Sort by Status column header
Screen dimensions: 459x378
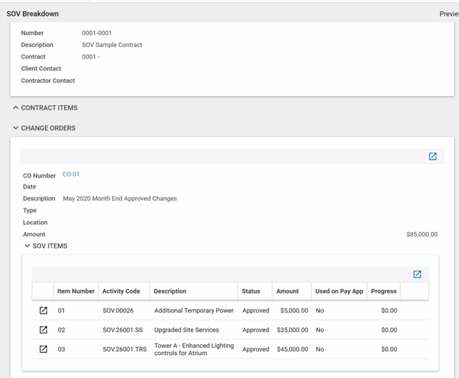point(251,291)
